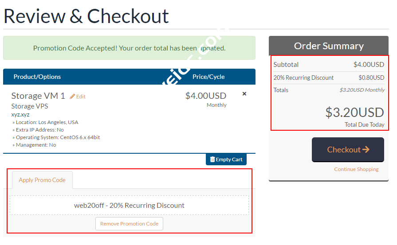
Task: Click the web20off promo code box
Action: click(129, 205)
